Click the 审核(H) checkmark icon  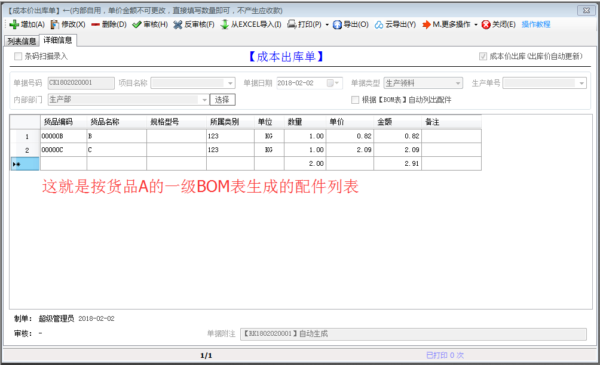coord(137,24)
